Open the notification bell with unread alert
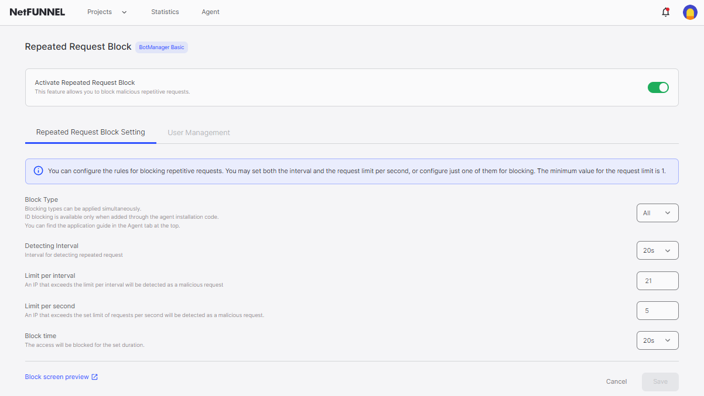Viewport: 704px width, 396px height. coord(665,12)
